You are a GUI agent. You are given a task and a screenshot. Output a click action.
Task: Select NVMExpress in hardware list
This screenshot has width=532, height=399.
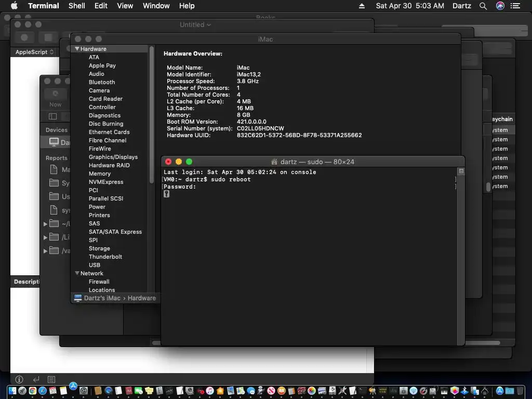pos(106,182)
